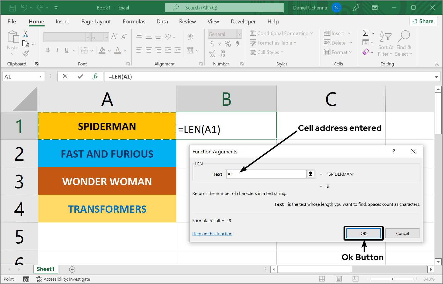Click the Insert Function fx icon
This screenshot has height=284, width=443.
[95, 77]
